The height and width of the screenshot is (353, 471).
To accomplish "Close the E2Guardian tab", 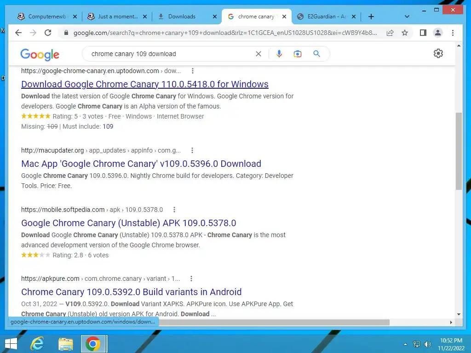I will click(x=354, y=17).
